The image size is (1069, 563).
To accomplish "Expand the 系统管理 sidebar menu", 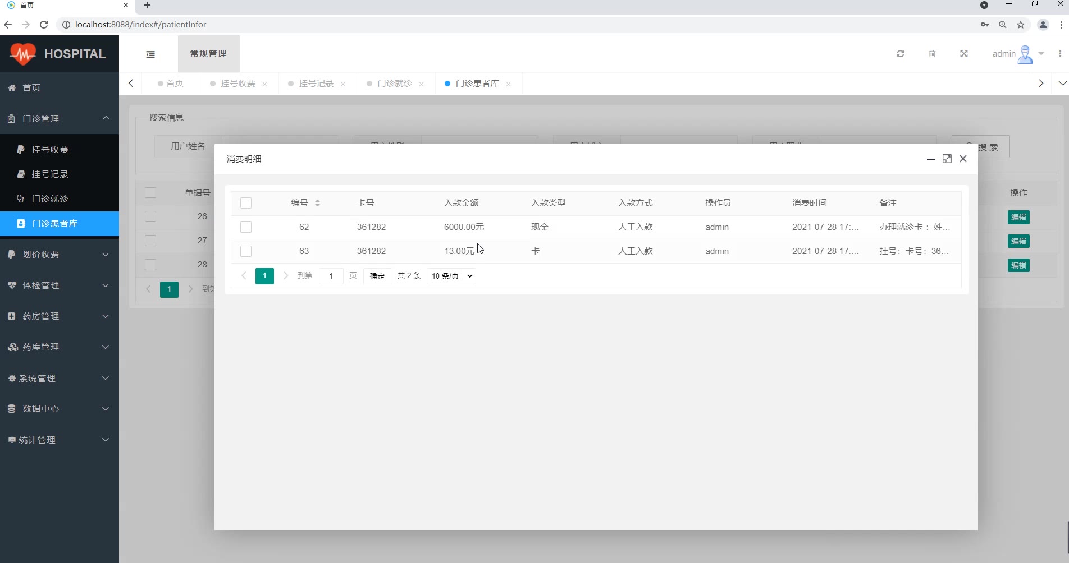I will tap(60, 378).
